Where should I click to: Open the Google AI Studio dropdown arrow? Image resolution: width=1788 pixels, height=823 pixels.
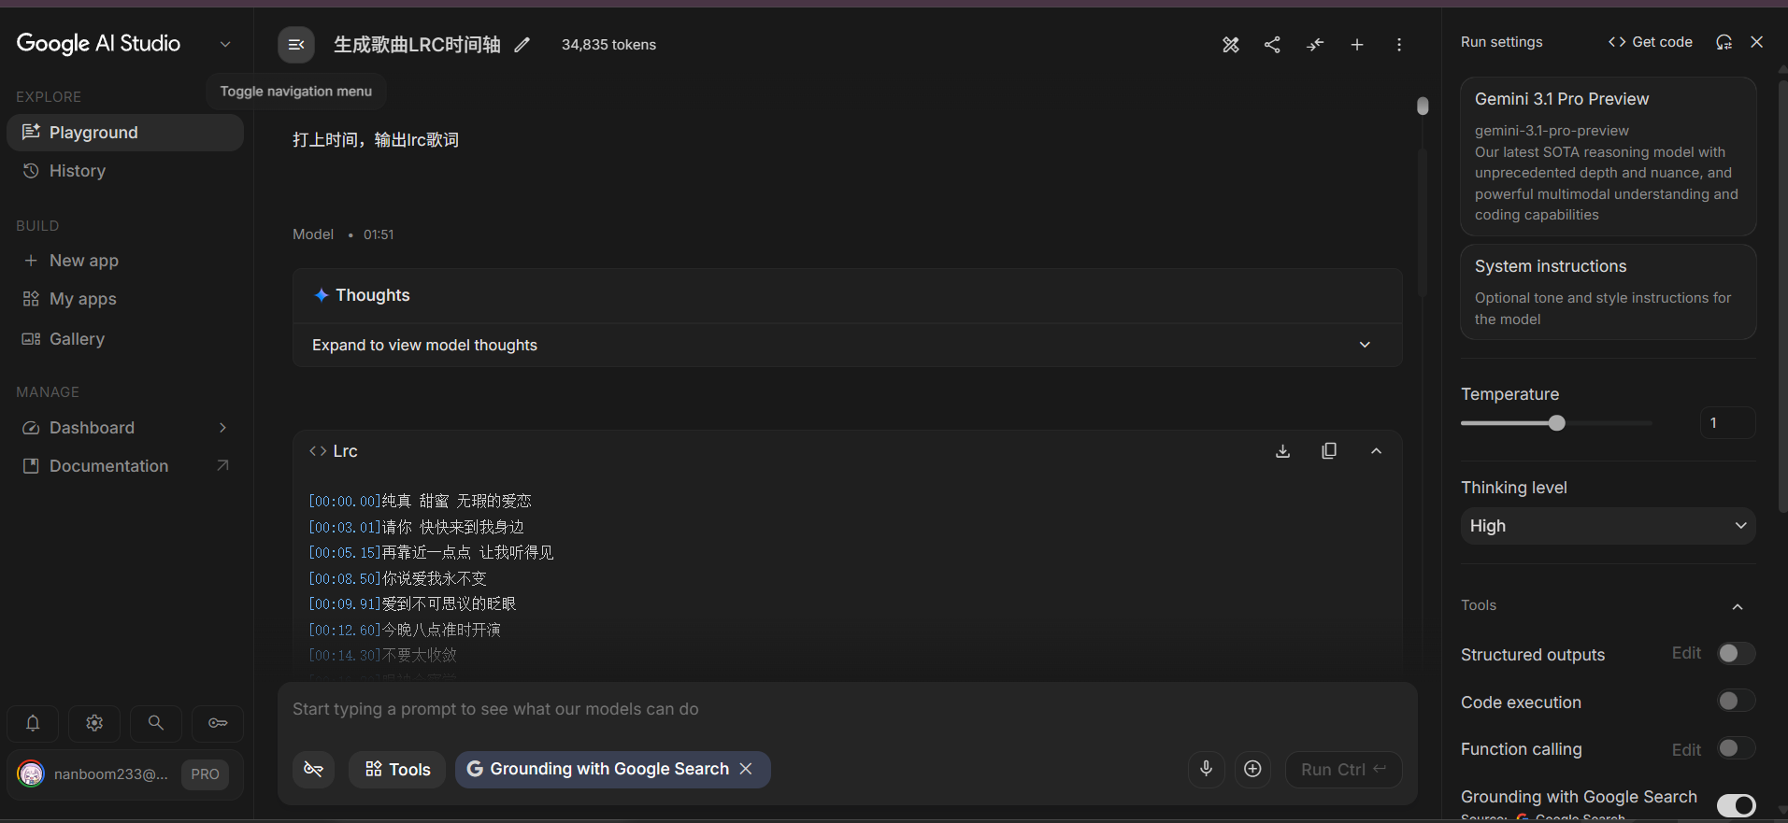point(225,44)
